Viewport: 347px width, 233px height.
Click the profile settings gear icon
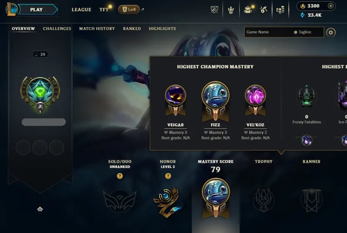(x=331, y=32)
